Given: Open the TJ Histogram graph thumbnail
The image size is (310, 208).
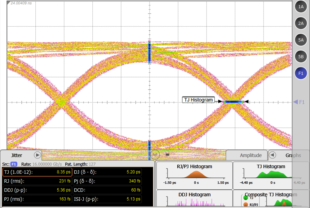Looking at the screenshot, I should coord(271,175).
